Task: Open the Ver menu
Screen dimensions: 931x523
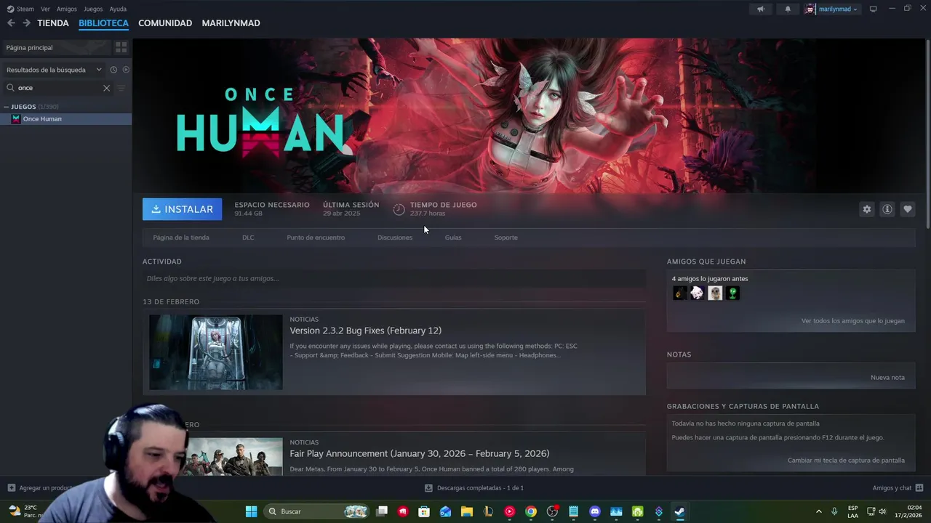Action: pyautogui.click(x=45, y=9)
